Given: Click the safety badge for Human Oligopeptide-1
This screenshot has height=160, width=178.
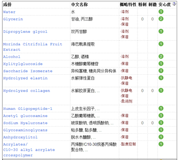Looking at the screenshot, I should point(161,108).
